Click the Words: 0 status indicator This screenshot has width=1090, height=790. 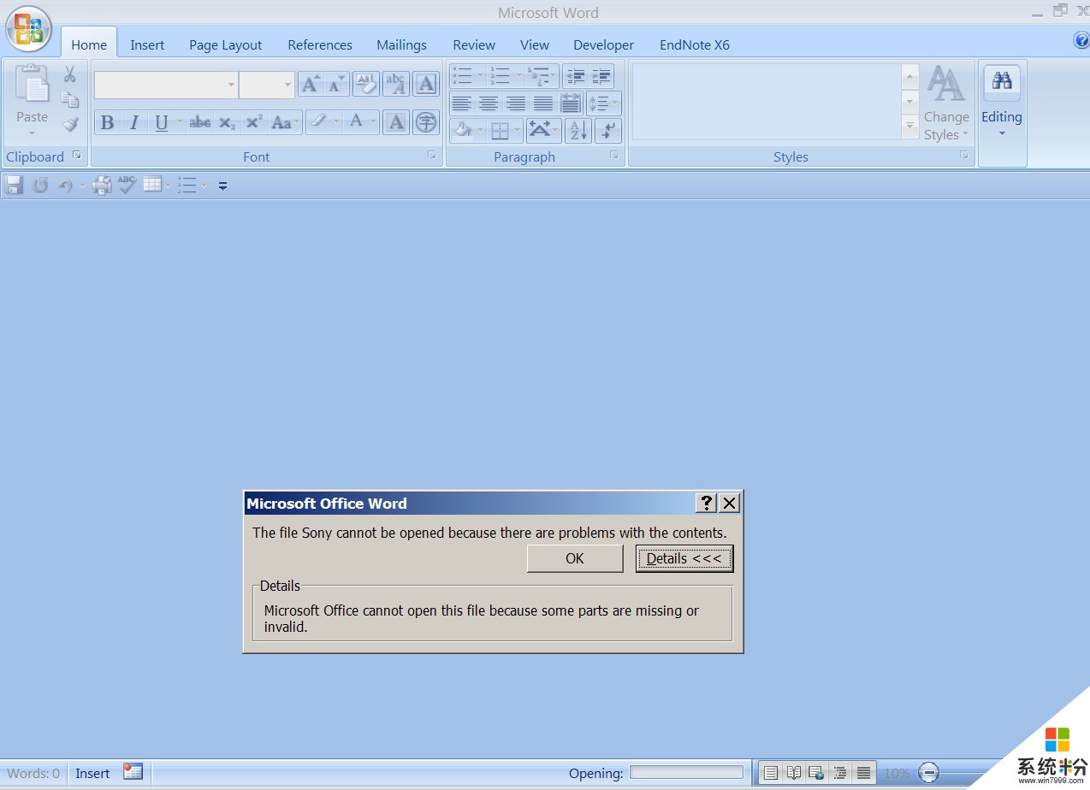(33, 773)
